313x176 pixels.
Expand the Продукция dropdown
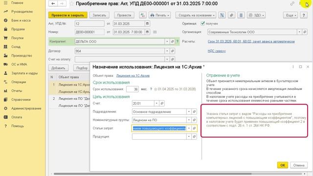(189, 137)
